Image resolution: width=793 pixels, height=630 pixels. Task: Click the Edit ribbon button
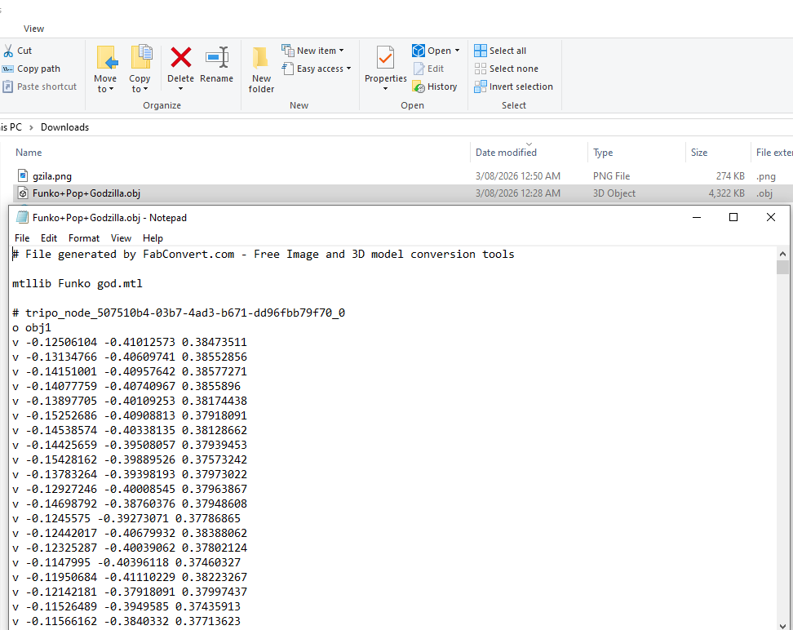click(429, 69)
